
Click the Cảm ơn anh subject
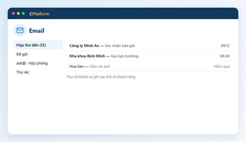point(99,66)
